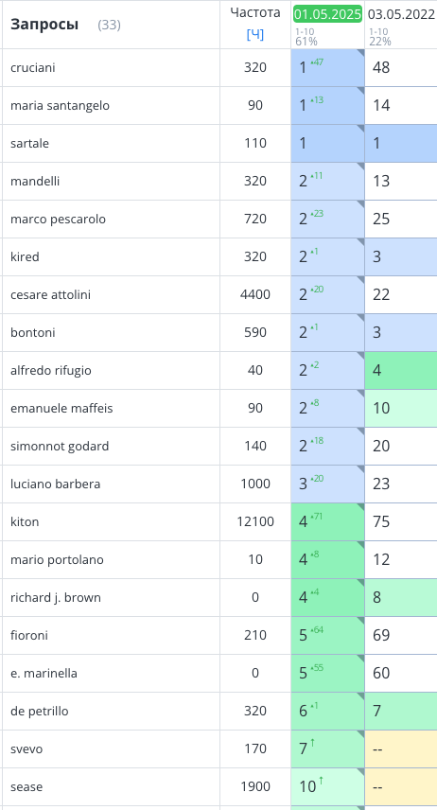Click the corner marker on cesare attolini's position cell
The height and width of the screenshot is (810, 437).
click(360, 280)
